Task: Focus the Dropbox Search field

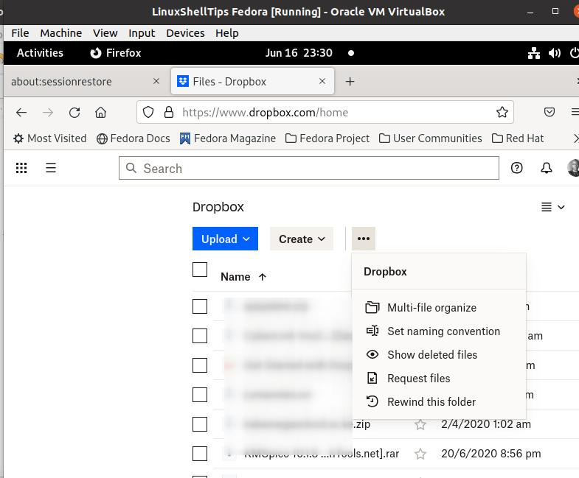Action: click(309, 168)
